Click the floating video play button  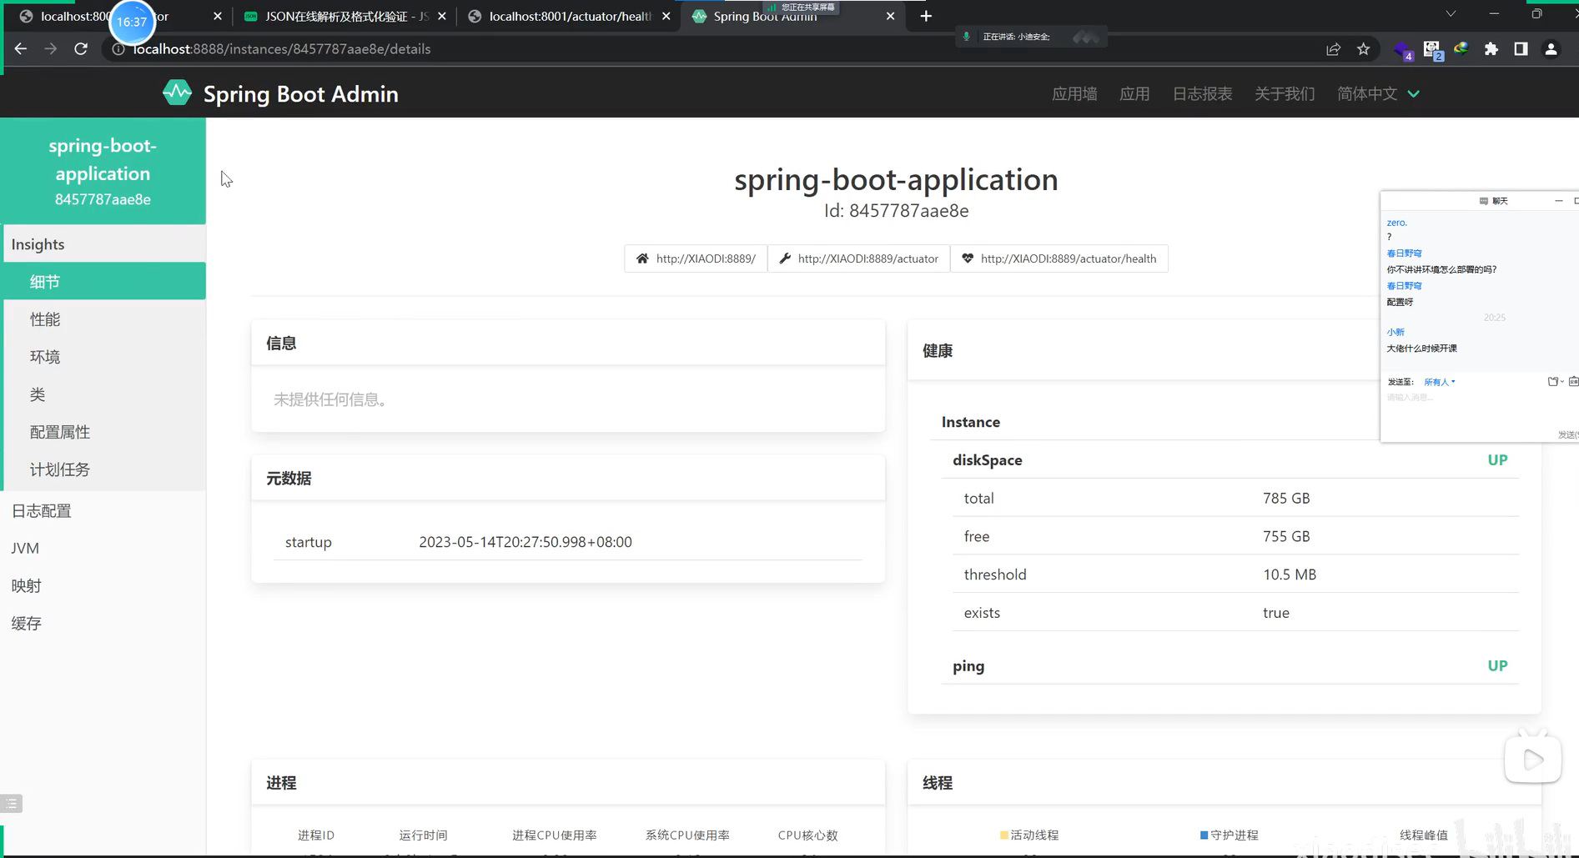pyautogui.click(x=1533, y=759)
